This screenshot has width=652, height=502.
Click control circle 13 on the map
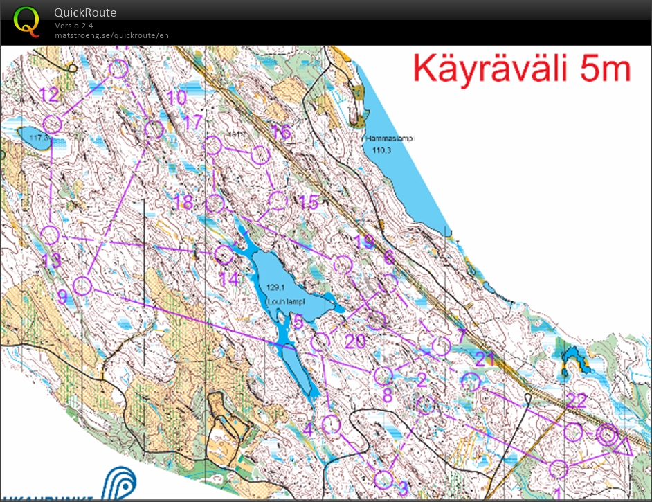click(x=50, y=235)
